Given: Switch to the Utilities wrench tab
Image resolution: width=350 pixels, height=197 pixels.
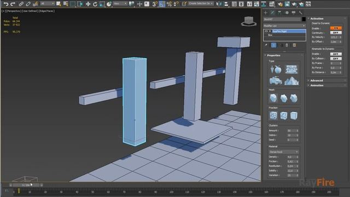Looking at the screenshot, I should pos(300,13).
